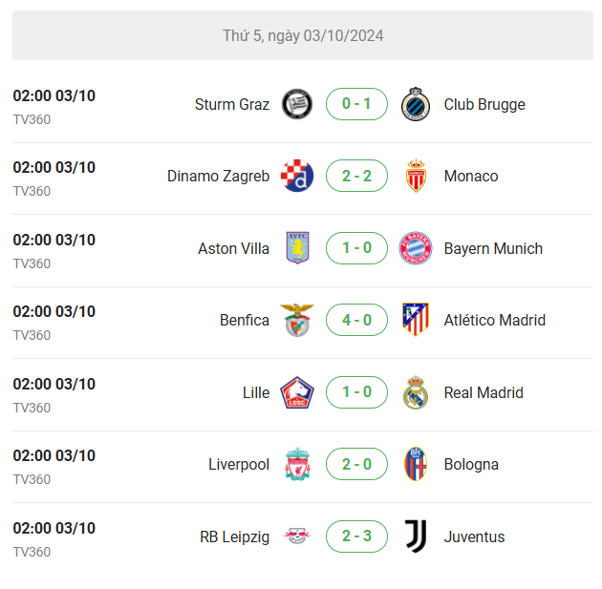602x589 pixels.
Task: Click the Liverpool team name
Action: [239, 464]
